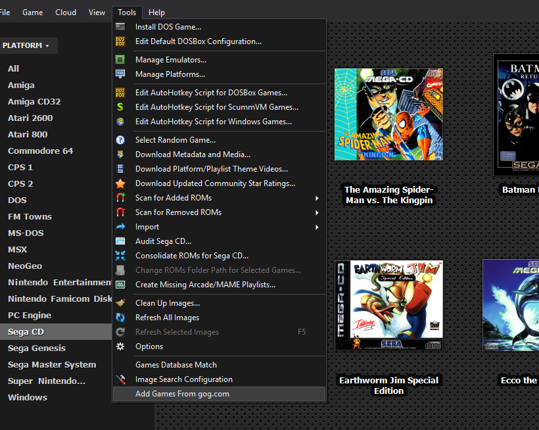Open the Game menu

click(x=33, y=12)
